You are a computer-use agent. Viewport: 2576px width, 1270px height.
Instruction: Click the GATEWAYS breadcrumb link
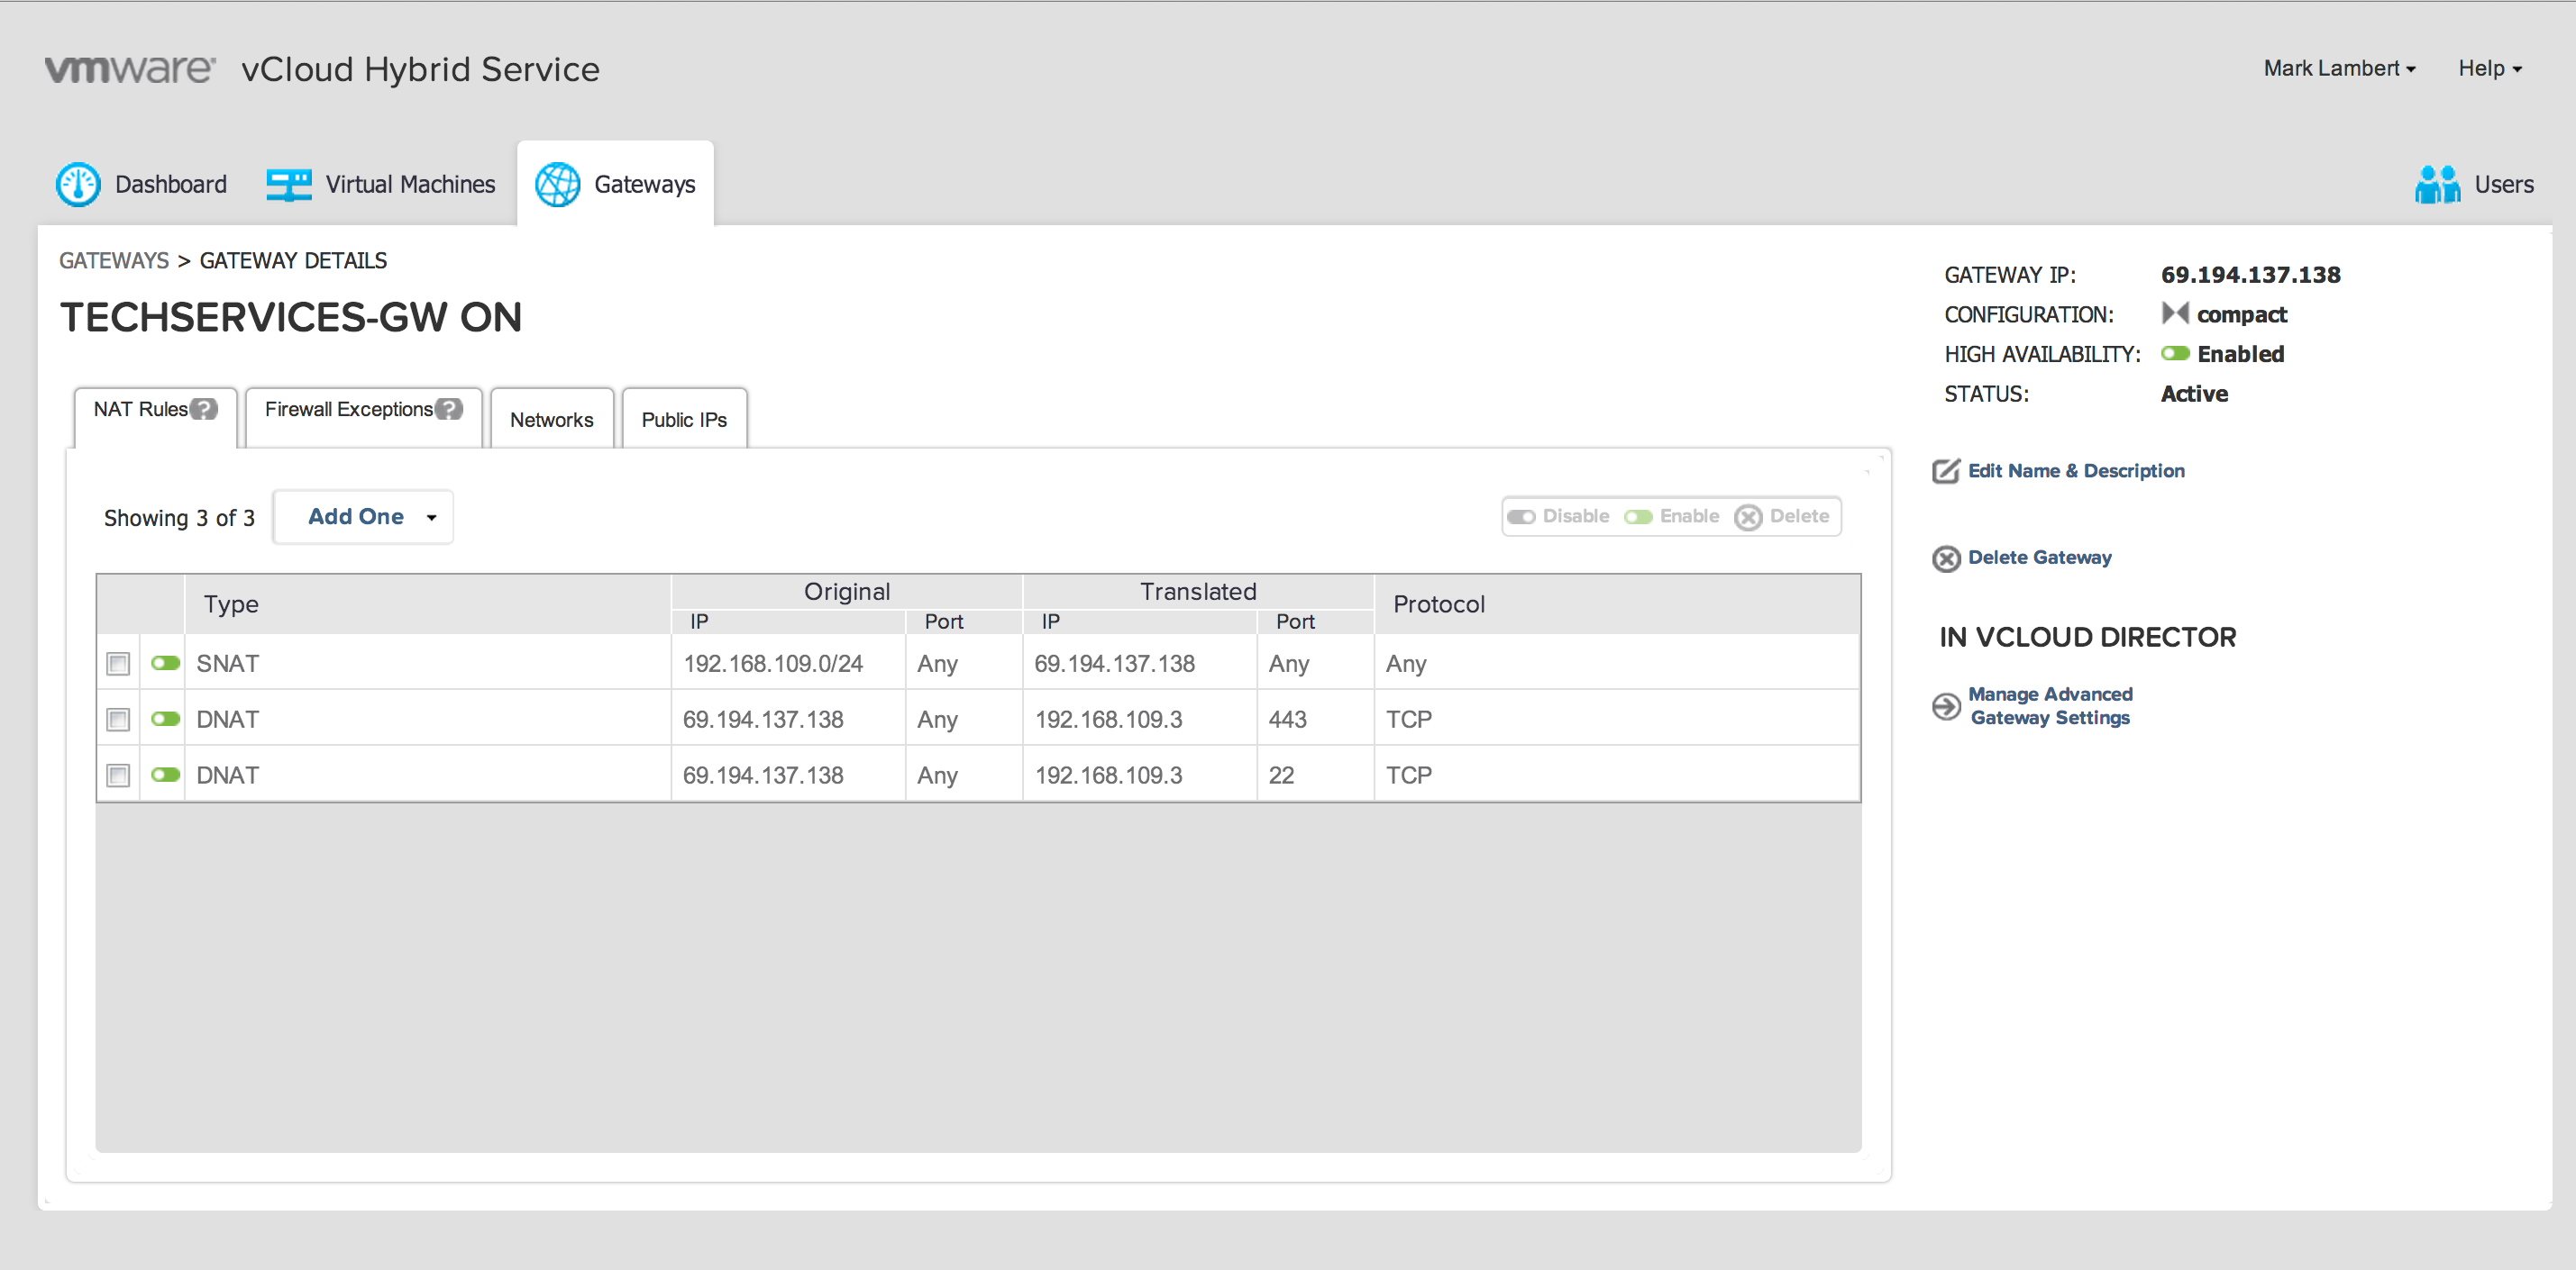[x=114, y=261]
